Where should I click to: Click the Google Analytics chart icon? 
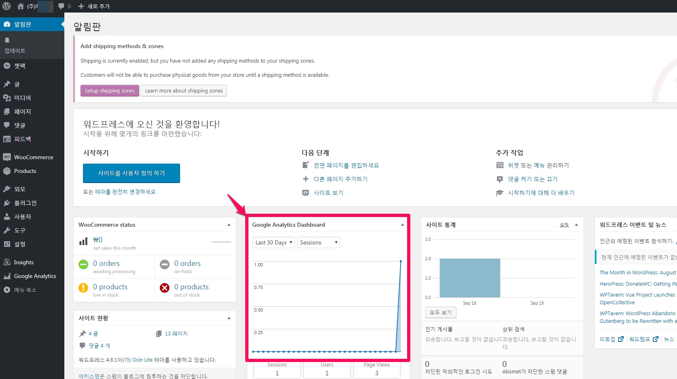[x=7, y=276]
